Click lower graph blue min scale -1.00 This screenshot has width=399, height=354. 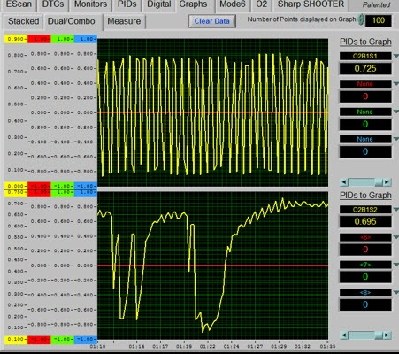[86, 339]
